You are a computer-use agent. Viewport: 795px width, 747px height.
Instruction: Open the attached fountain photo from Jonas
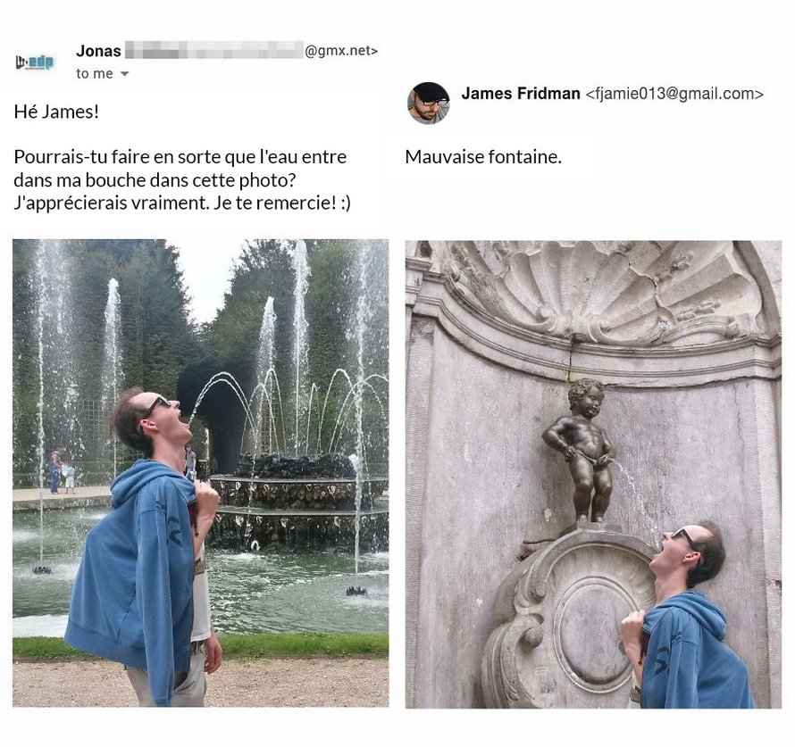pyautogui.click(x=201, y=473)
